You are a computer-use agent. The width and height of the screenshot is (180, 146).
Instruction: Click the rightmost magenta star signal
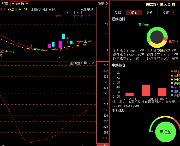(89, 16)
